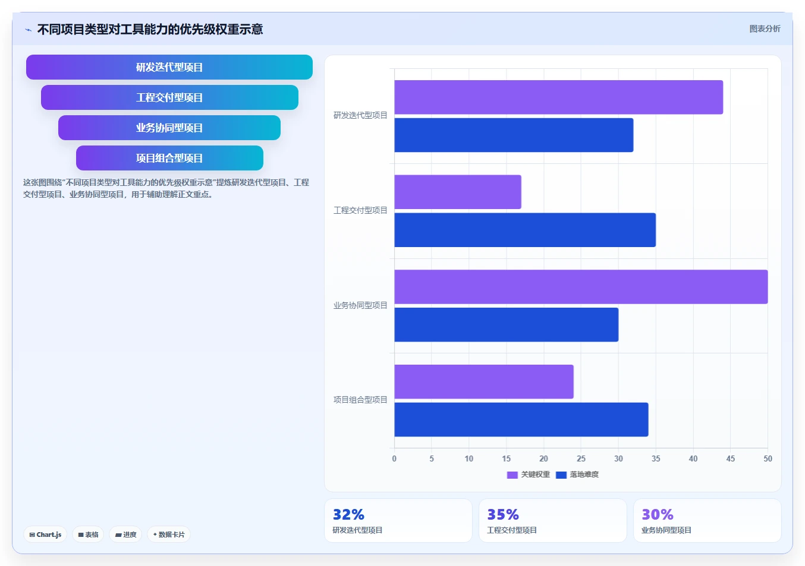805x566 pixels.
Task: Click blue 落地难度 bar for 研发迭代型项目
Action: click(x=514, y=135)
